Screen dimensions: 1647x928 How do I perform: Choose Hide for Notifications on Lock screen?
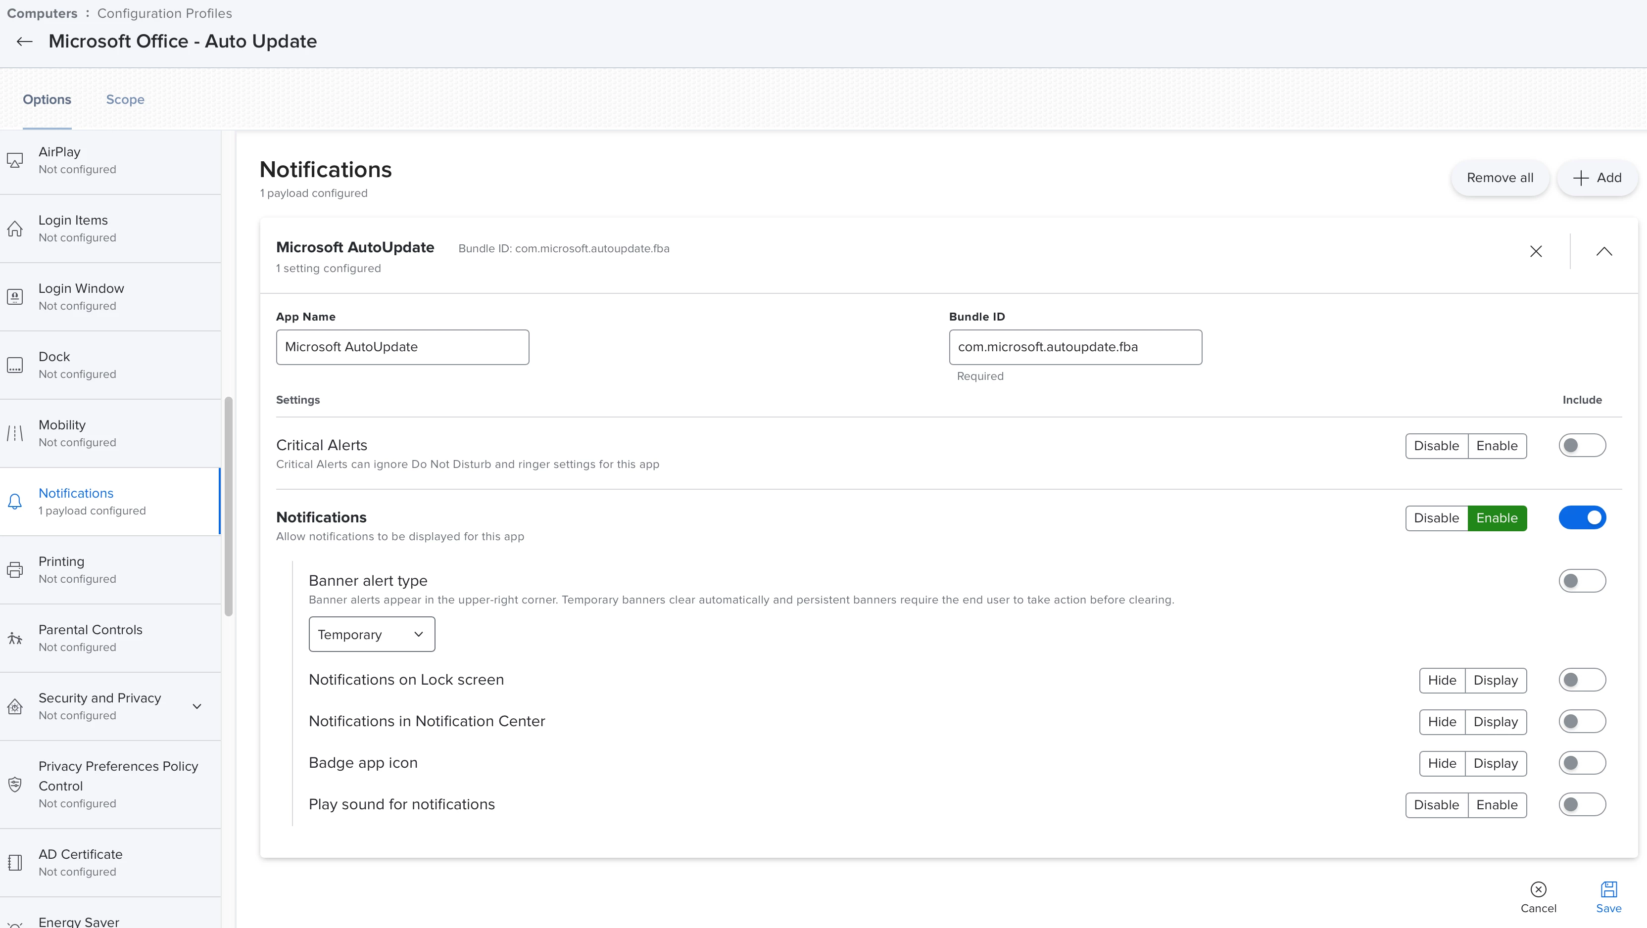click(1442, 681)
